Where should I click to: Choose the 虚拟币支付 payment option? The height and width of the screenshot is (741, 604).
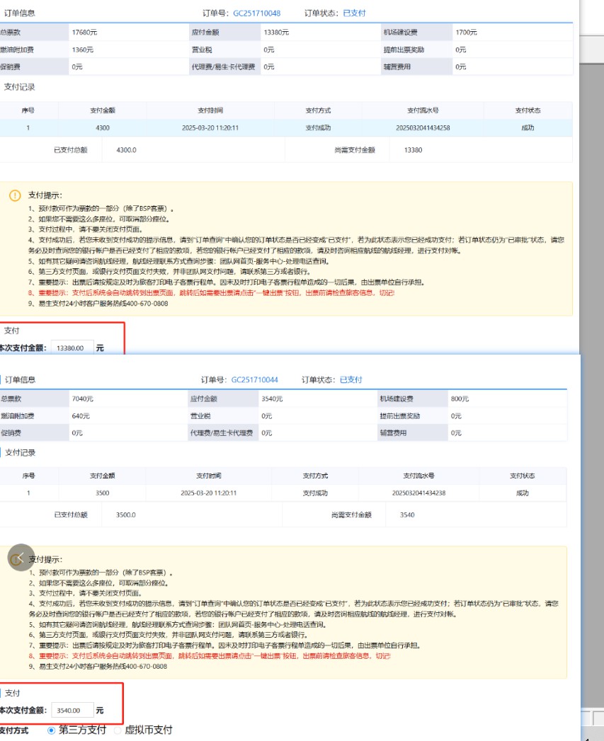[118, 730]
